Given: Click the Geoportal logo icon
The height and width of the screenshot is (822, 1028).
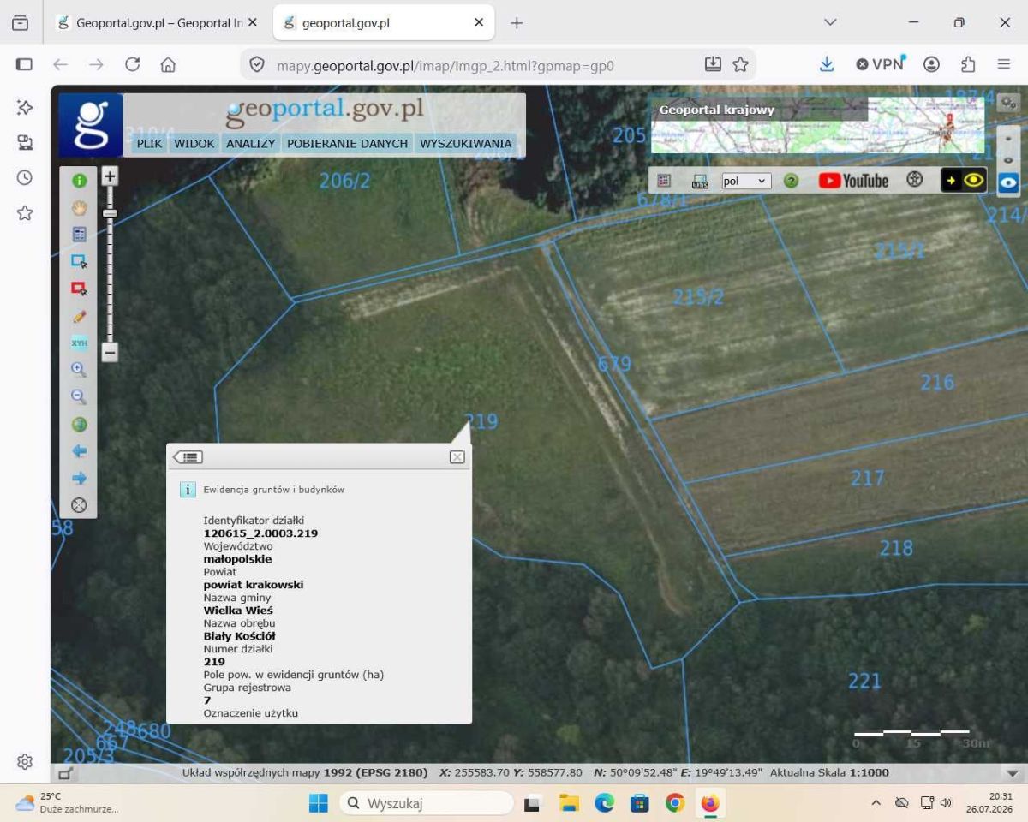Looking at the screenshot, I should [x=91, y=125].
